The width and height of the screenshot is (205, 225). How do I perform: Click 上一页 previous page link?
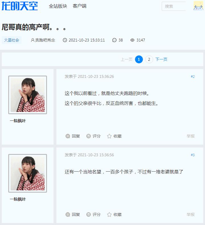click(126, 59)
